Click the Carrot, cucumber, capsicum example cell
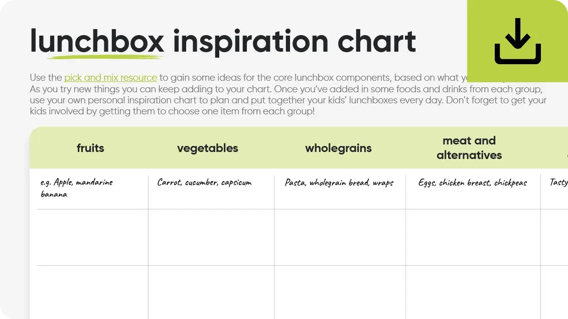The height and width of the screenshot is (319, 568). [x=204, y=183]
